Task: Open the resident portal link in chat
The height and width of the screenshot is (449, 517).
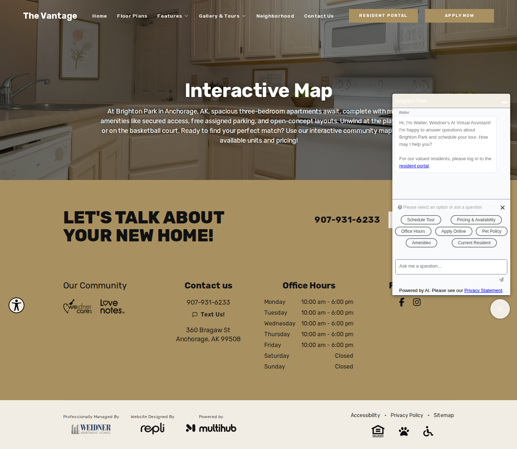Action: 414,166
